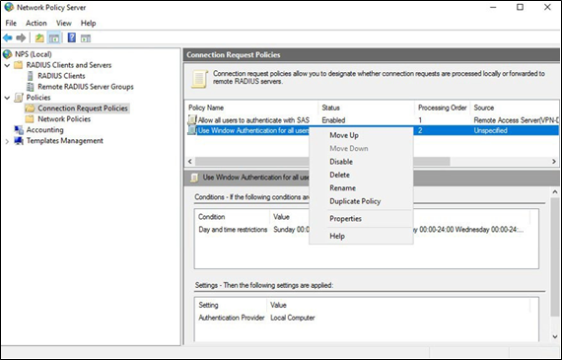Click horizontal scrollbar right arrow in policy list

click(x=554, y=162)
